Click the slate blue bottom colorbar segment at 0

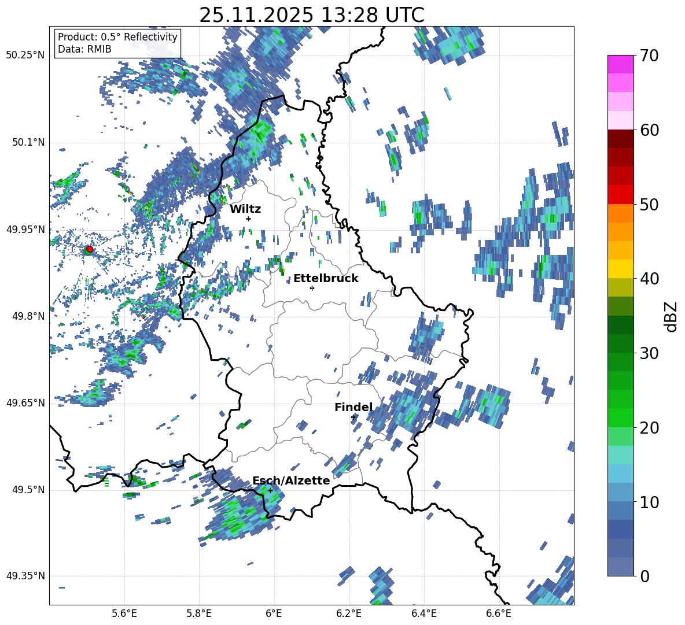pyautogui.click(x=620, y=567)
